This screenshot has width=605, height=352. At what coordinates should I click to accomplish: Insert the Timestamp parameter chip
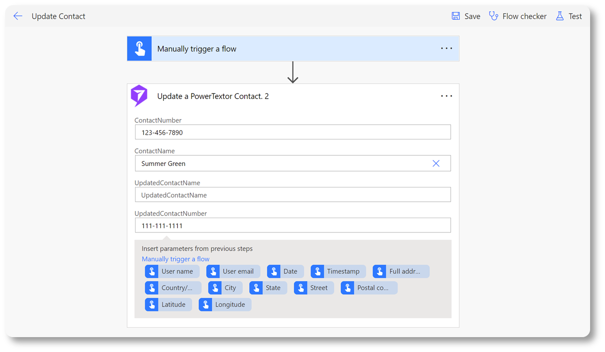point(338,272)
